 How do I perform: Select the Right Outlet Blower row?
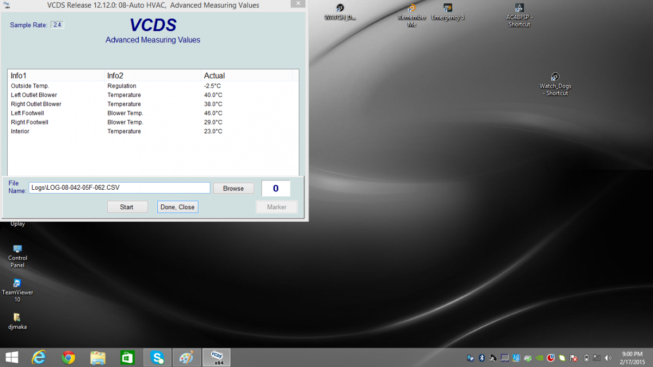click(x=153, y=104)
